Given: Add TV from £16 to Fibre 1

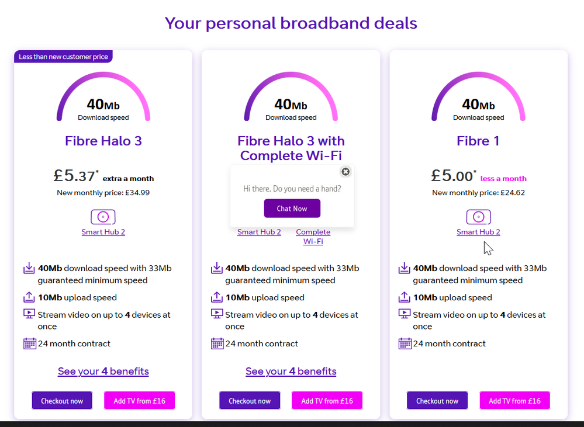Looking at the screenshot, I should coord(514,401).
